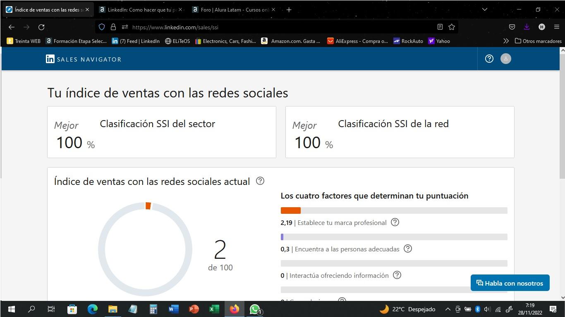Open Treinta WEB bookmark
Viewport: 565px width, 317px height.
(24, 41)
